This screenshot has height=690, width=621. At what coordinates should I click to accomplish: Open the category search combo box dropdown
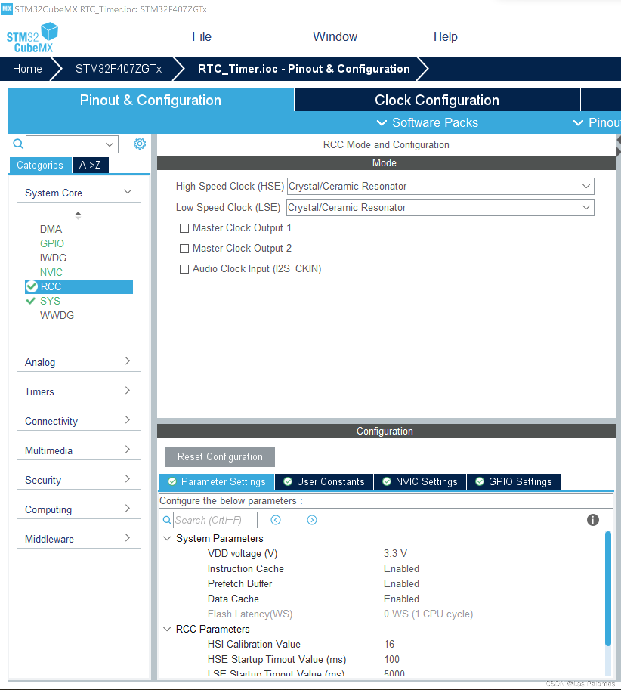pyautogui.click(x=110, y=144)
